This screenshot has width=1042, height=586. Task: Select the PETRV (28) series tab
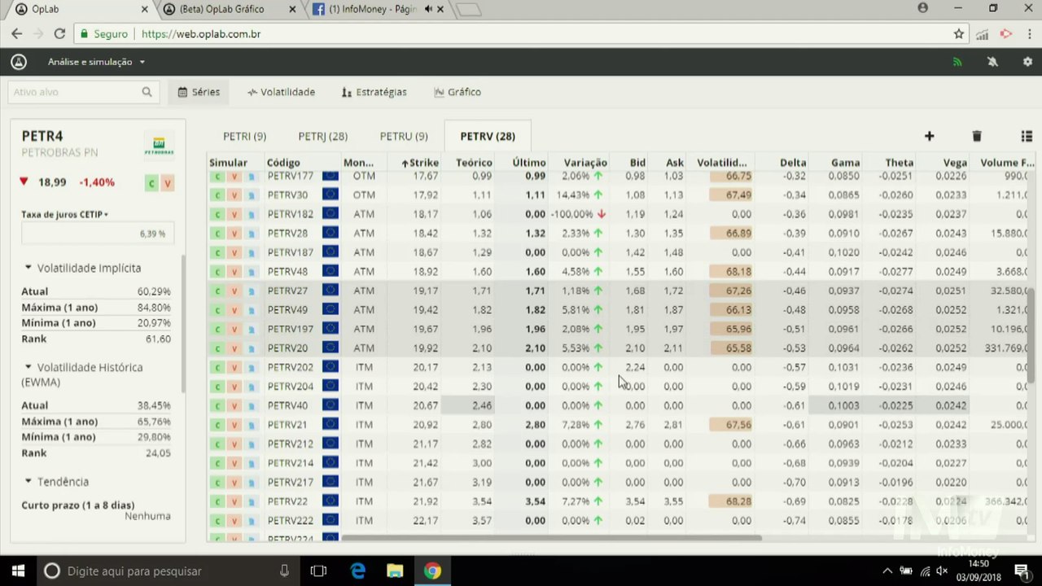pyautogui.click(x=488, y=136)
